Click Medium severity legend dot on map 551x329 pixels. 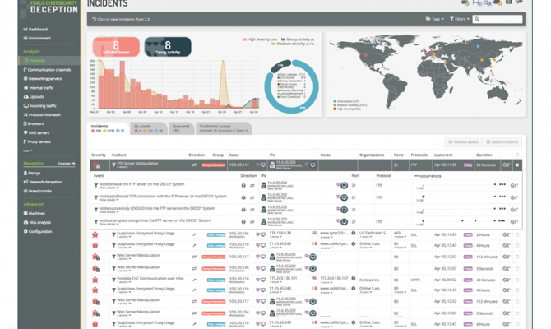(335, 105)
